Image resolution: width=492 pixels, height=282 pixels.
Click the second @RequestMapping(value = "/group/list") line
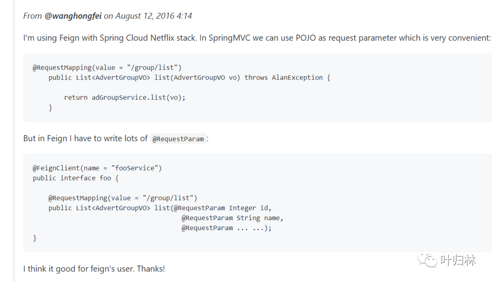pyautogui.click(x=123, y=198)
